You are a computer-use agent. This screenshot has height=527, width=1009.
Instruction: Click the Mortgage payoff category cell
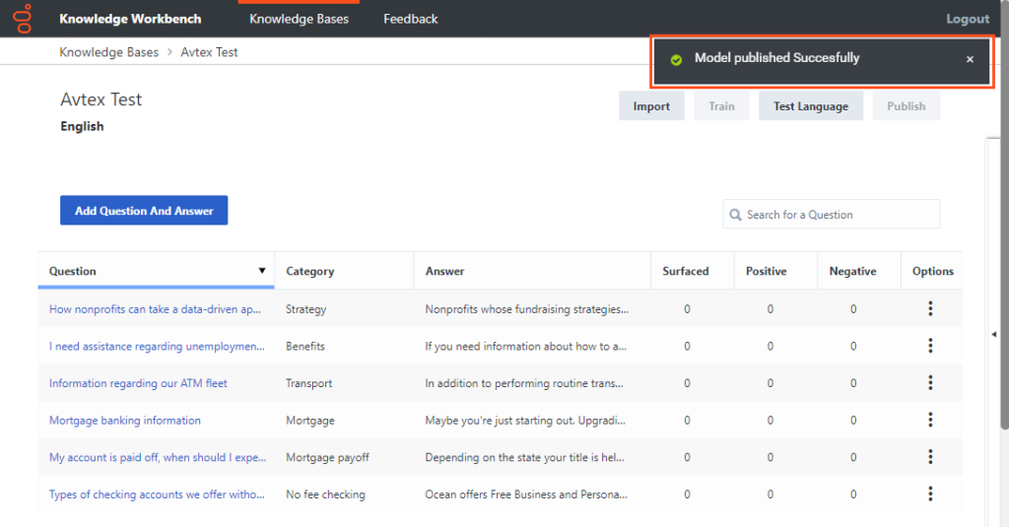[327, 457]
